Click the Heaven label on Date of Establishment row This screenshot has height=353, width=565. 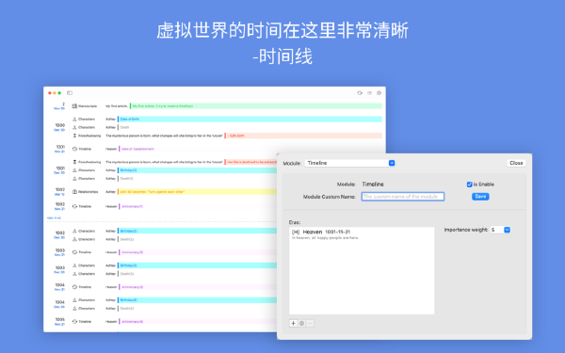(111, 149)
